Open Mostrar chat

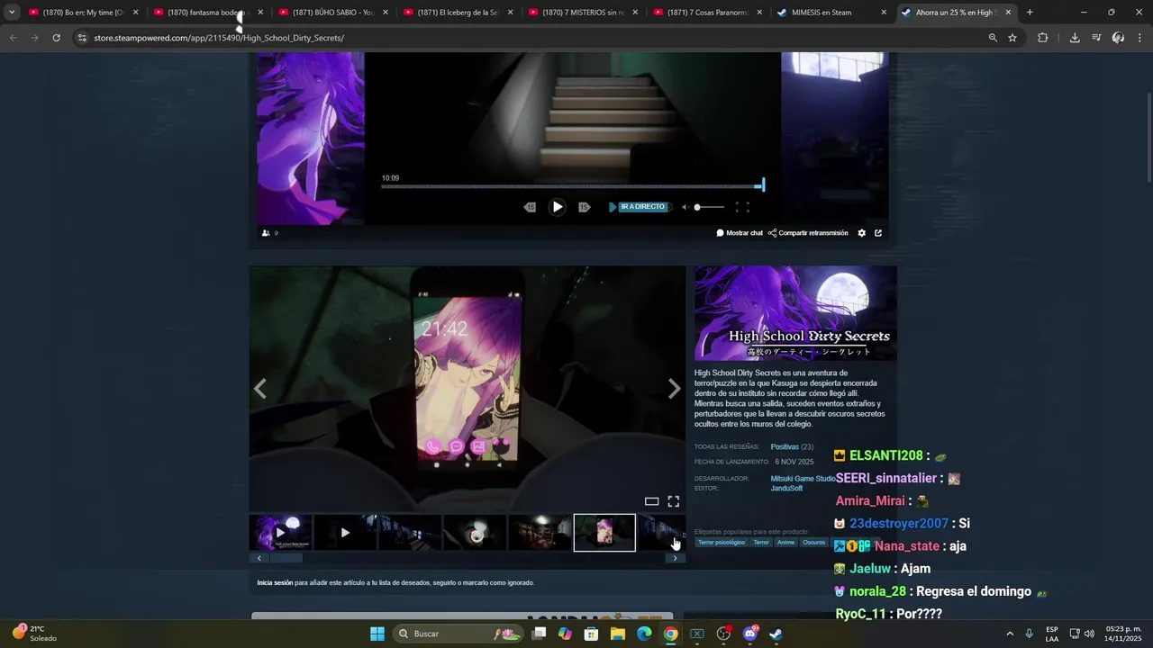coord(740,233)
